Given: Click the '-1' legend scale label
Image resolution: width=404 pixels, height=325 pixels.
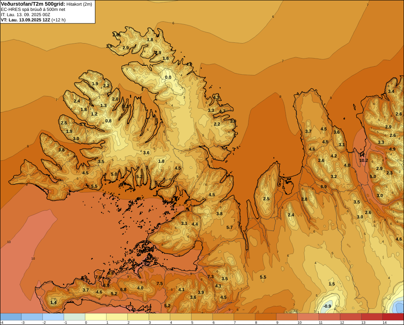Looking at the screenshot, I should pos(65,323).
